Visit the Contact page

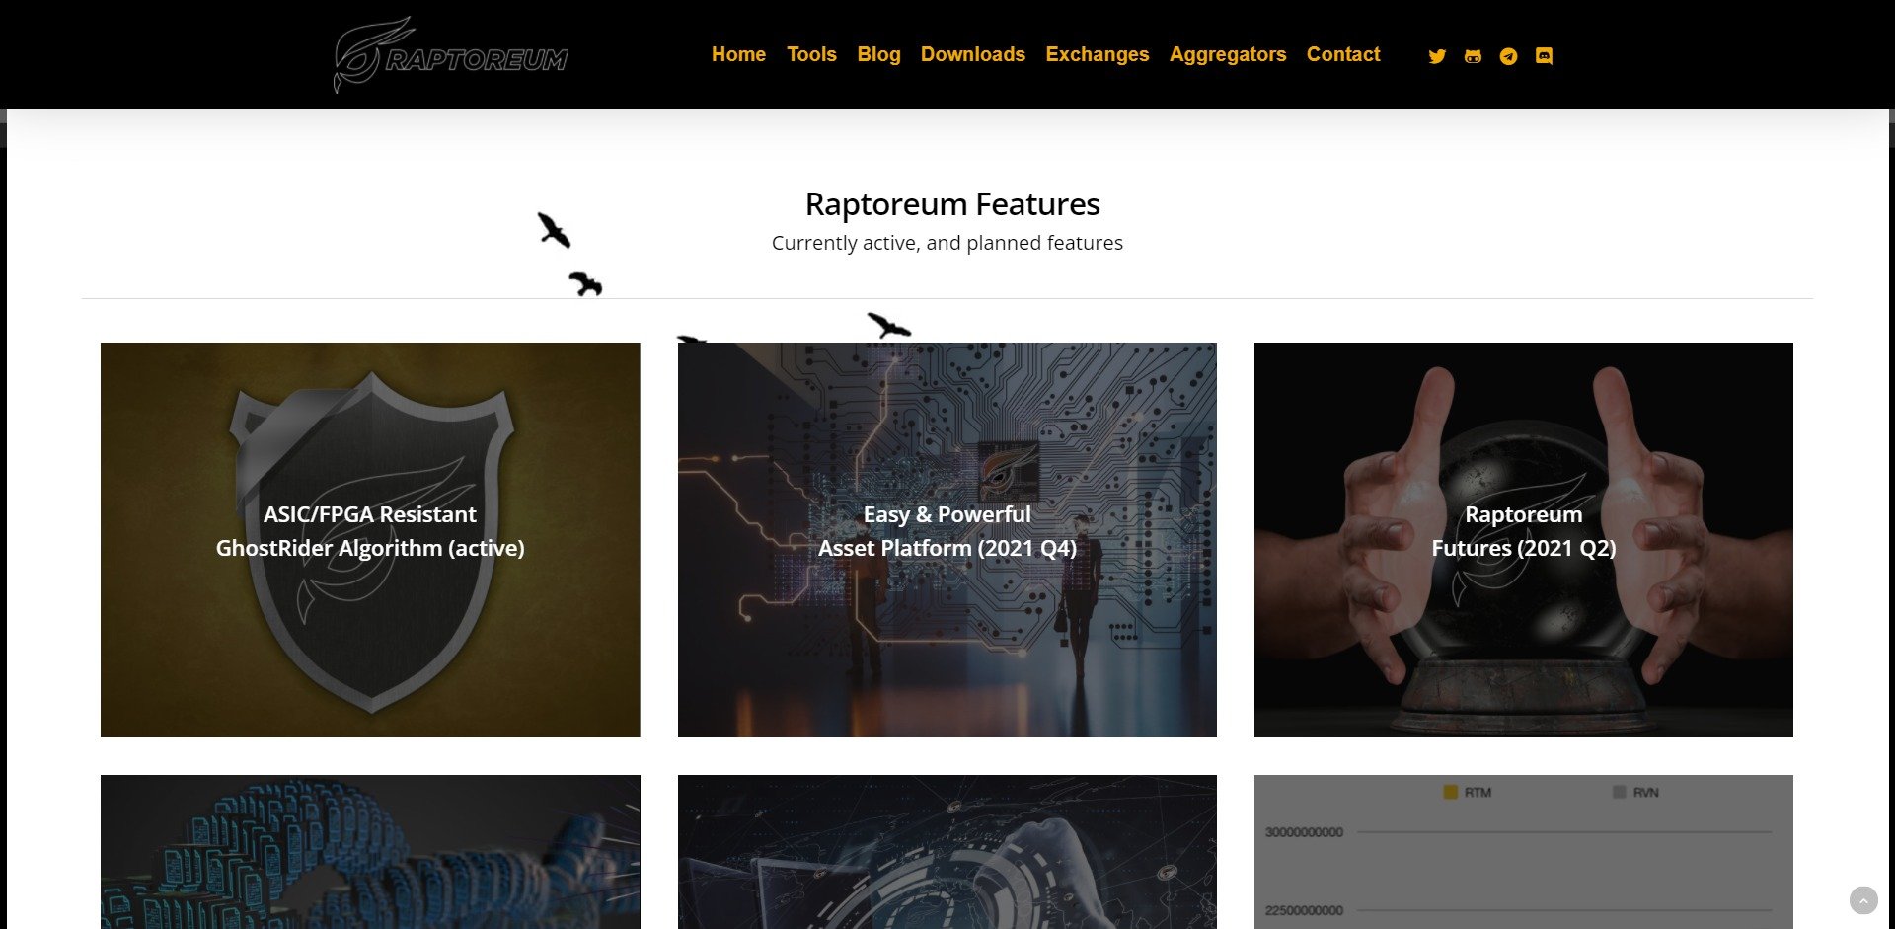(x=1343, y=54)
